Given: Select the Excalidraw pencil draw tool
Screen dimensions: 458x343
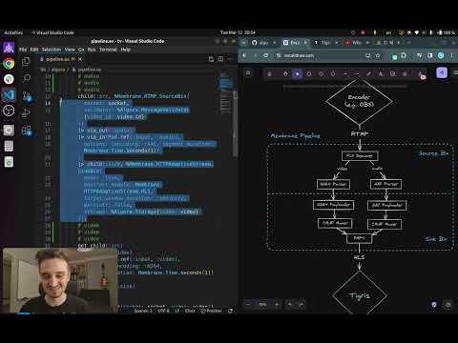Looking at the screenshot, I should [x=368, y=74].
